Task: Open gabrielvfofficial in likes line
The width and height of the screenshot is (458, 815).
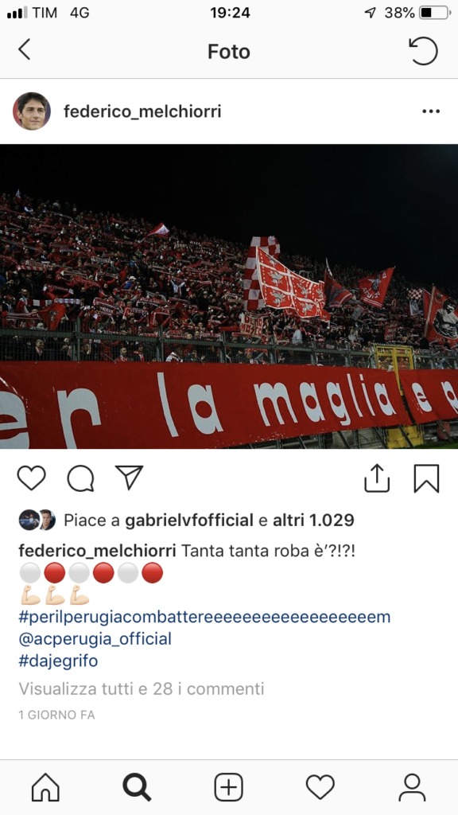Action: 189,521
